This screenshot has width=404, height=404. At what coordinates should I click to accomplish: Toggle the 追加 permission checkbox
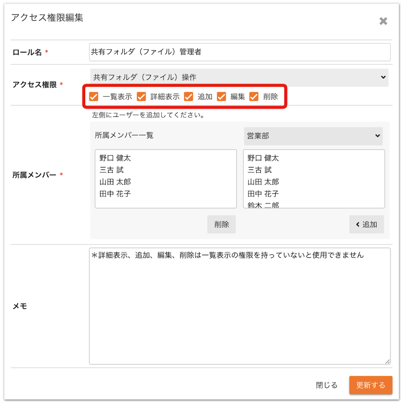click(188, 97)
